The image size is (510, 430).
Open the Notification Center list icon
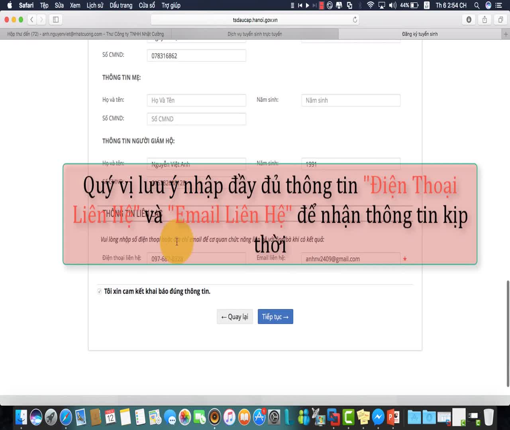click(x=498, y=5)
